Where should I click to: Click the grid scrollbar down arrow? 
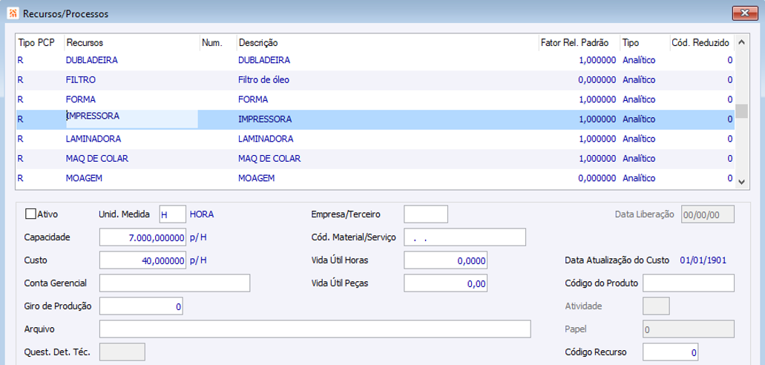741,182
